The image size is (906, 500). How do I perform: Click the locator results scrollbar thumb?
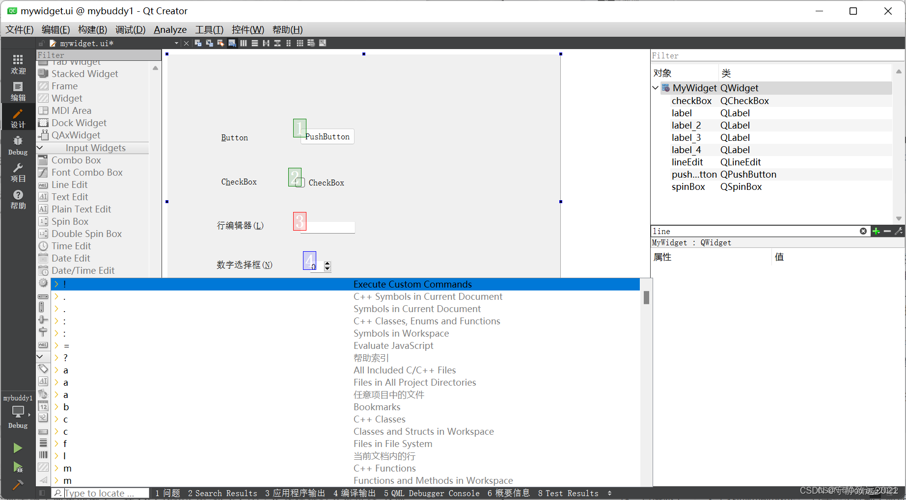pyautogui.click(x=646, y=297)
